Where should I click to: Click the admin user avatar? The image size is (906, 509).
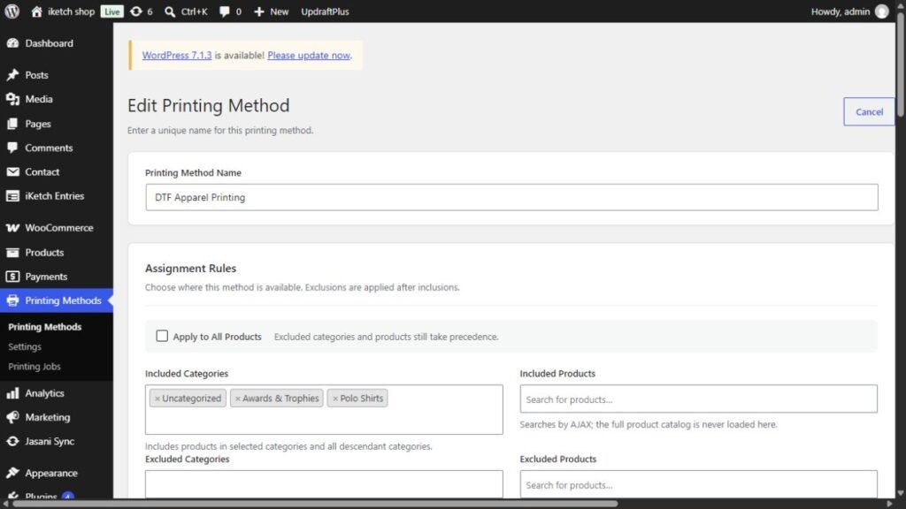point(882,11)
